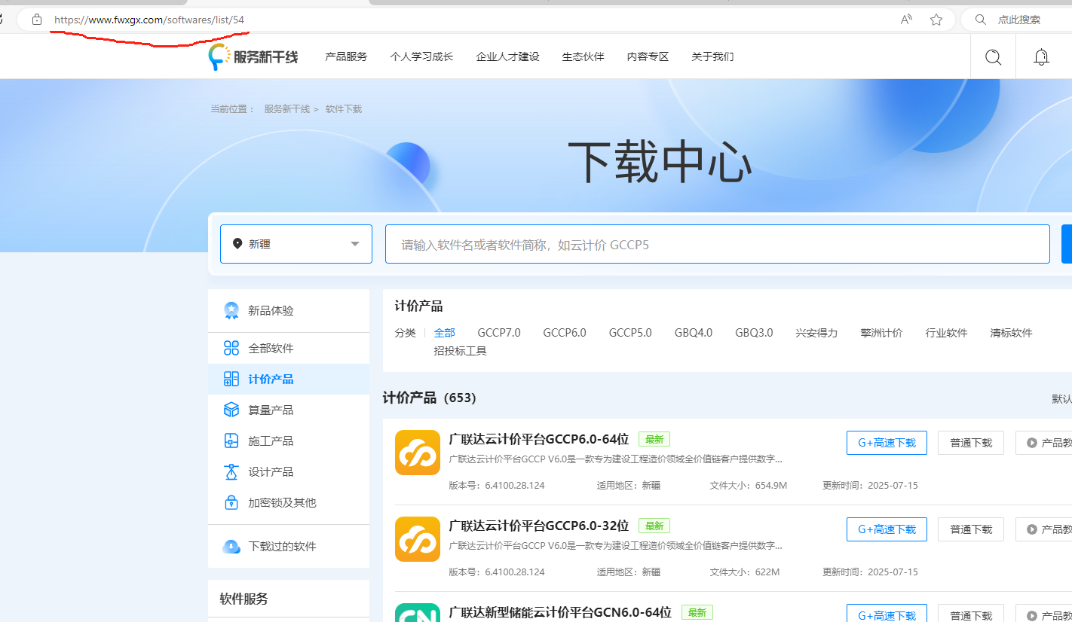
Task: Open the 个人学习成长 menu
Action: point(421,56)
